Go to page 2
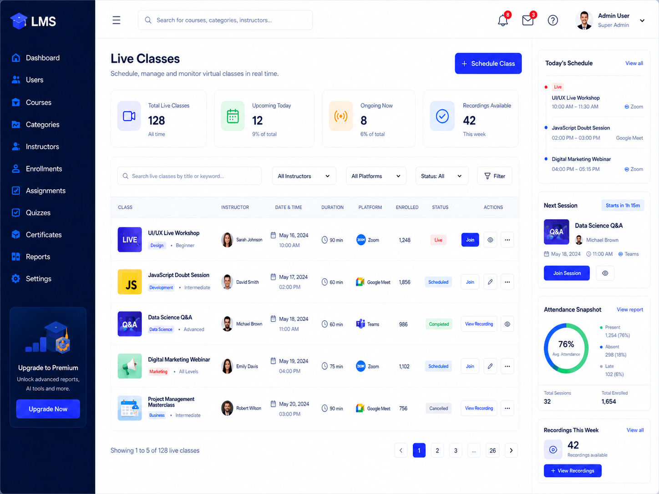The width and height of the screenshot is (659, 494). click(437, 450)
